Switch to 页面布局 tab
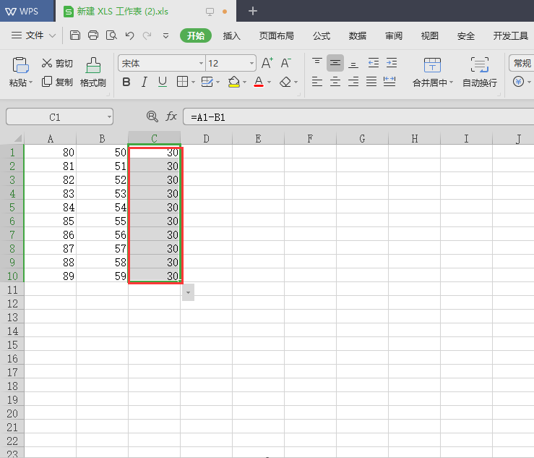Viewport: 534px width, 458px height. 276,35
